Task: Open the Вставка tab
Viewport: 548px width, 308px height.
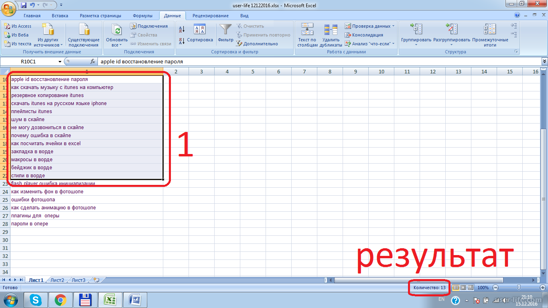Action: (x=60, y=16)
